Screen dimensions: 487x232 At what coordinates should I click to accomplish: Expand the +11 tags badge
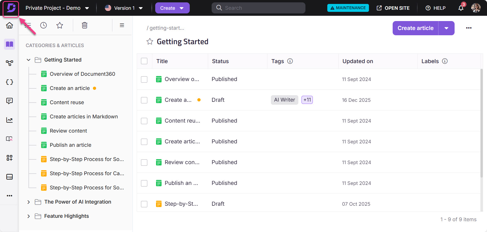[x=307, y=100]
